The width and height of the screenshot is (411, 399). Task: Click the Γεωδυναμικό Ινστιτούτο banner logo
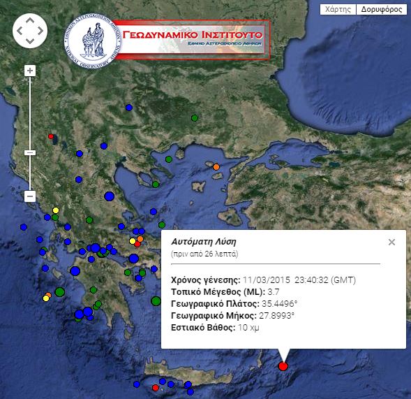tap(193, 39)
